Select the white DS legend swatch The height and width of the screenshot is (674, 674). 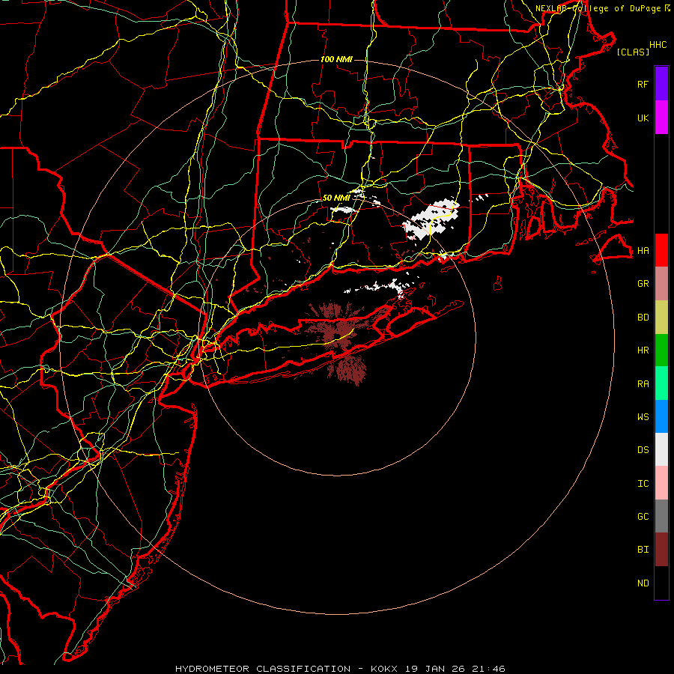(x=661, y=449)
